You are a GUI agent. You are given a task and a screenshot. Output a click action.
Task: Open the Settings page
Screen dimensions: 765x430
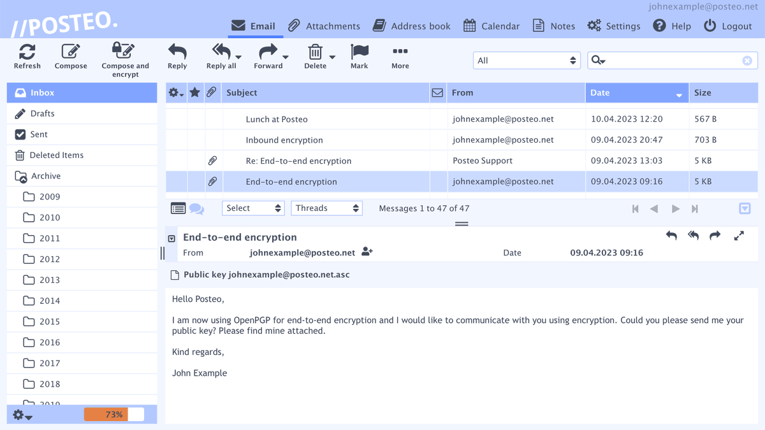(613, 26)
